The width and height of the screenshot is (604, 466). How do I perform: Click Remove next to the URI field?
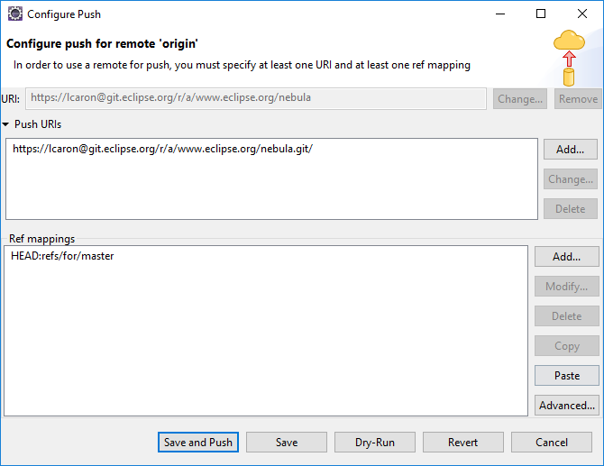coord(578,99)
